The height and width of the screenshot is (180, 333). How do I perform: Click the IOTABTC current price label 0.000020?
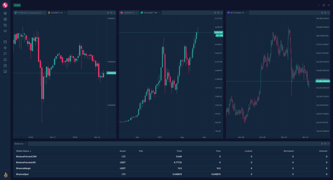point(112,73)
